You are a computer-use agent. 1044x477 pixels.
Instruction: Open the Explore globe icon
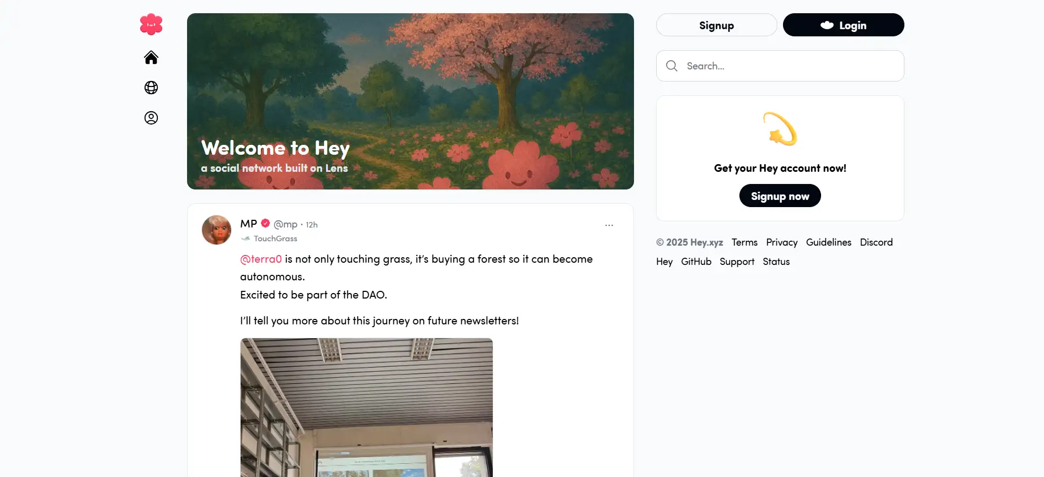(151, 88)
